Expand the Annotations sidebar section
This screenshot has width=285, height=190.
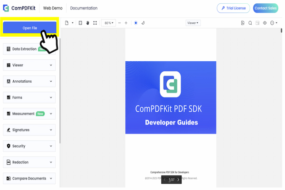[x=29, y=81]
